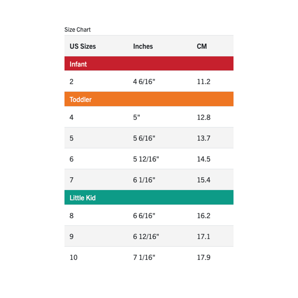The height and width of the screenshot is (298, 298).
Task: Click the 17.1 CM value
Action: click(204, 237)
